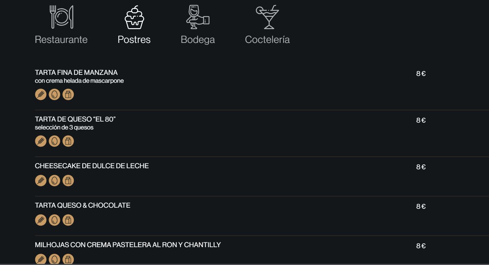This screenshot has width=489, height=265.
Task: Click the MILHOJAS CON CREMA PASTELERA item title
Action: tap(128, 245)
